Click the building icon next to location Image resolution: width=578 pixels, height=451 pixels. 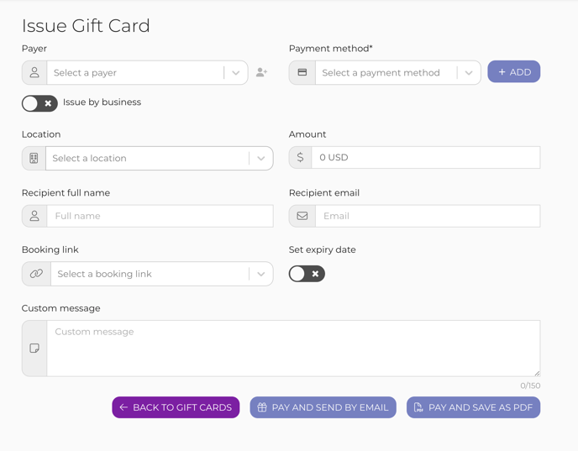click(x=34, y=159)
